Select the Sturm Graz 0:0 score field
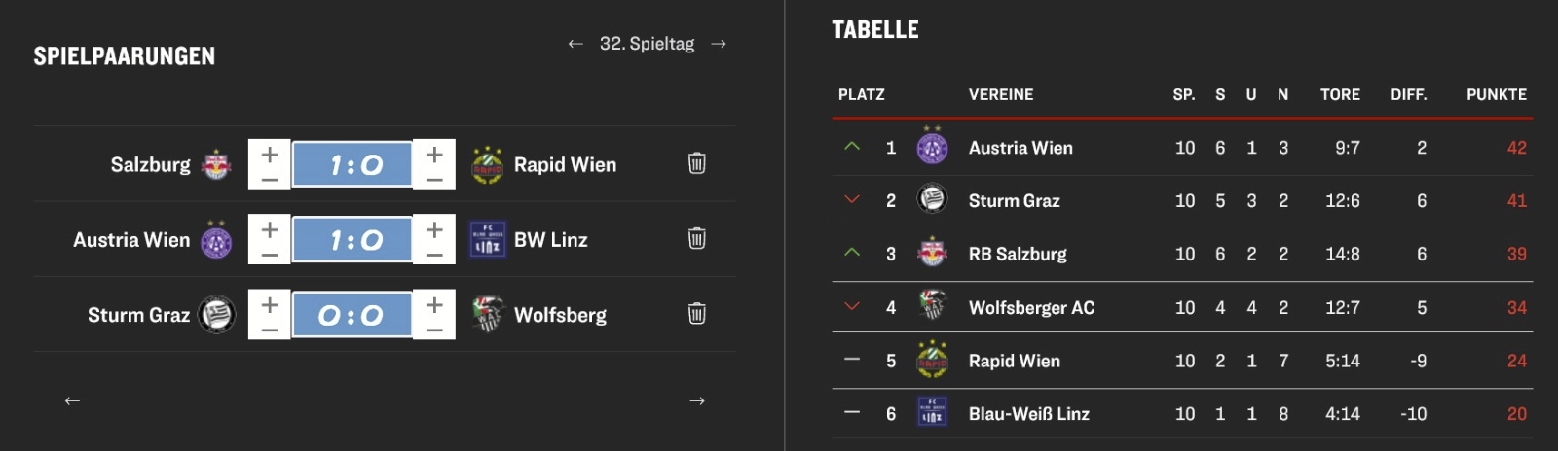This screenshot has height=451, width=1558. click(x=352, y=315)
